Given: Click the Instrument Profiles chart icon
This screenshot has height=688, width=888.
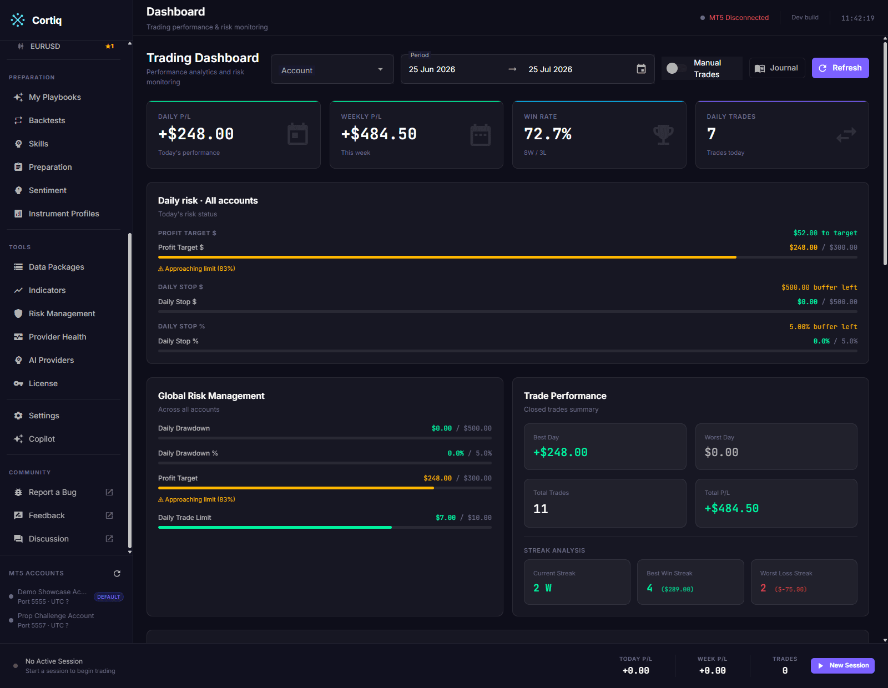Looking at the screenshot, I should click(18, 214).
